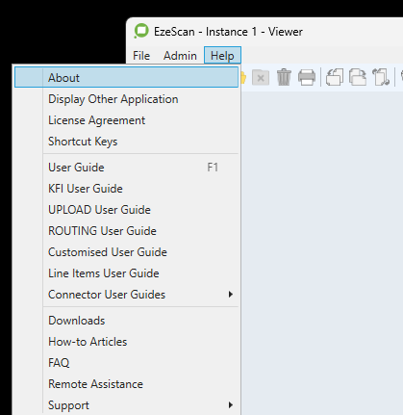The image size is (403, 415).
Task: Click the close folder toolbar icon
Action: click(261, 78)
